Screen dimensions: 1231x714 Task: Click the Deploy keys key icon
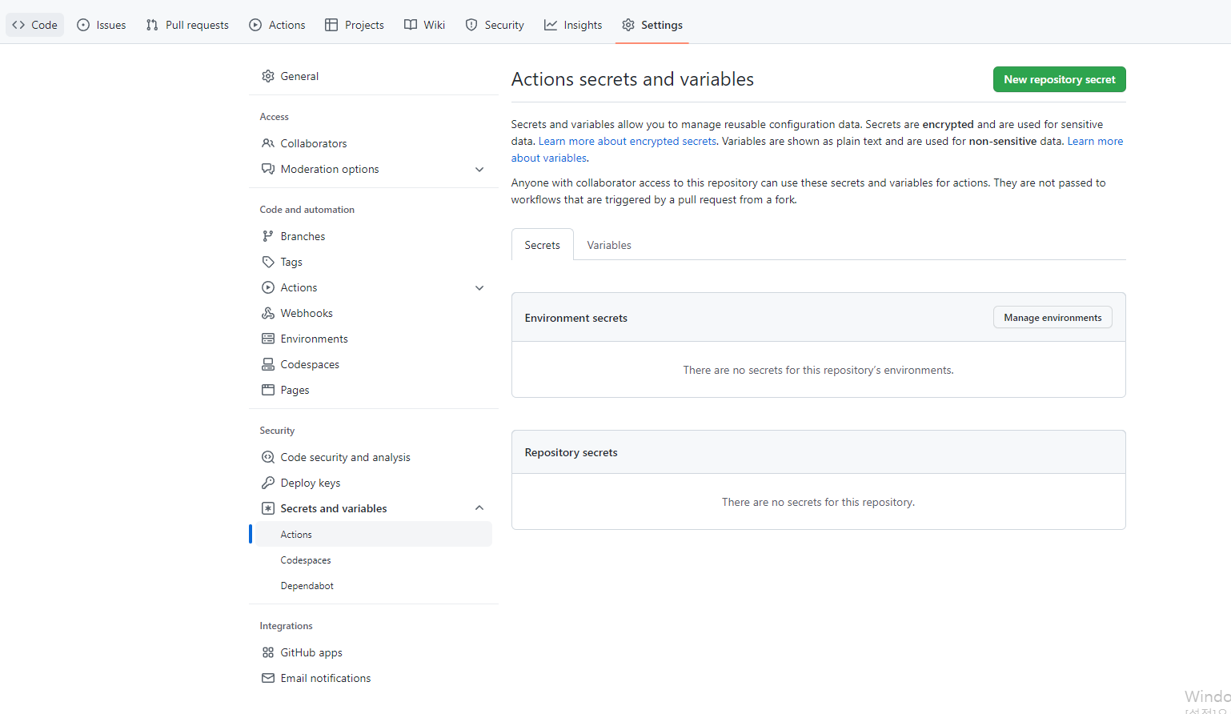[x=268, y=483]
